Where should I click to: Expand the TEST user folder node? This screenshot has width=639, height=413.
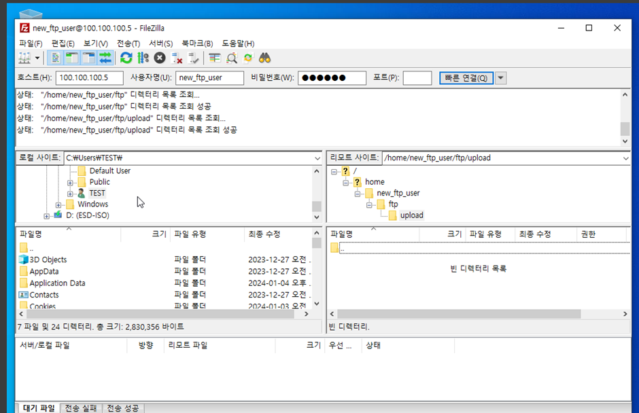coord(70,194)
